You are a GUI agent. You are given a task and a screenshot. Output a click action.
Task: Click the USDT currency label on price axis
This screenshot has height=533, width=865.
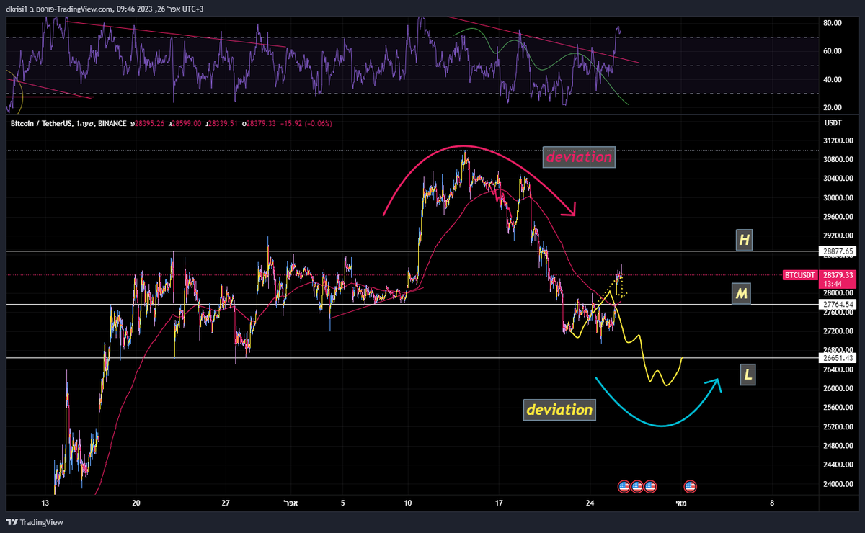point(832,123)
